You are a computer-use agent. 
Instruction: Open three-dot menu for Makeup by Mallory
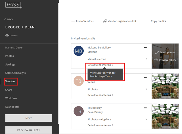pos(145,48)
